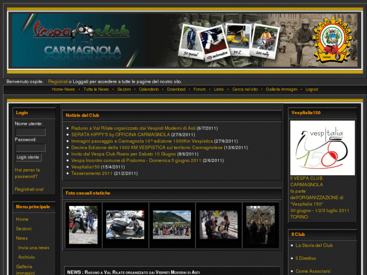The width and height of the screenshot is (367, 275).
Task: Click the 'Notizie dal Club' panel header
Action: pos(172,115)
